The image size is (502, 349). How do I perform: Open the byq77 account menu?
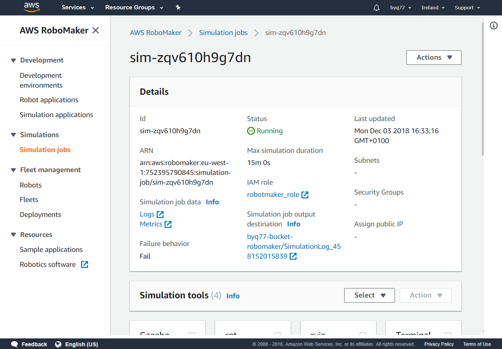(400, 8)
